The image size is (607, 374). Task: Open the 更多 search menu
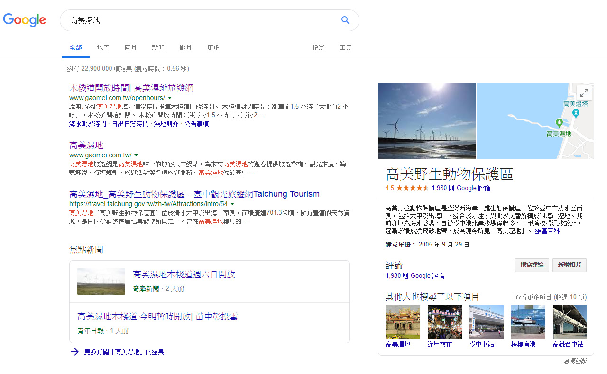coord(213,47)
